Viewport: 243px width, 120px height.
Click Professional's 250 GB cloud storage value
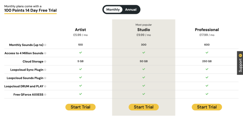point(207,61)
